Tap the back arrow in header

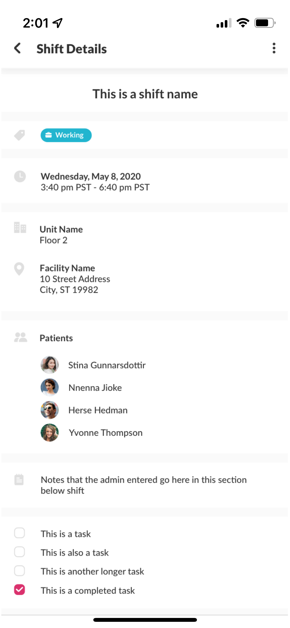(18, 48)
